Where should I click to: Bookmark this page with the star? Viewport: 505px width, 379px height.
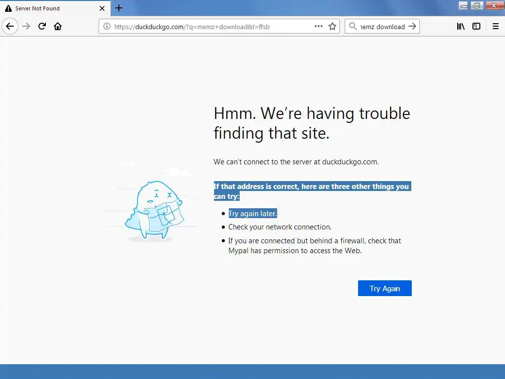pyautogui.click(x=332, y=27)
